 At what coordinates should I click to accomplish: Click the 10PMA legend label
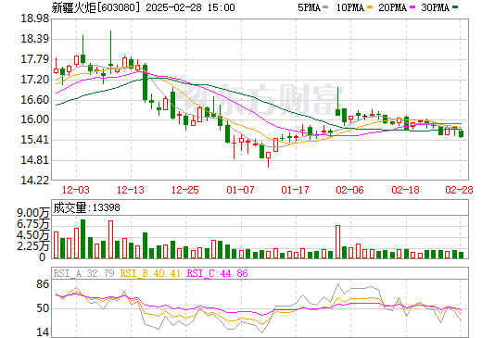point(350,7)
